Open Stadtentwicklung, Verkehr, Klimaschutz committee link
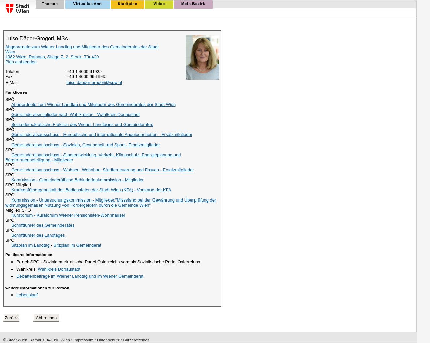Image resolution: width=430 pixels, height=343 pixels. point(96,155)
